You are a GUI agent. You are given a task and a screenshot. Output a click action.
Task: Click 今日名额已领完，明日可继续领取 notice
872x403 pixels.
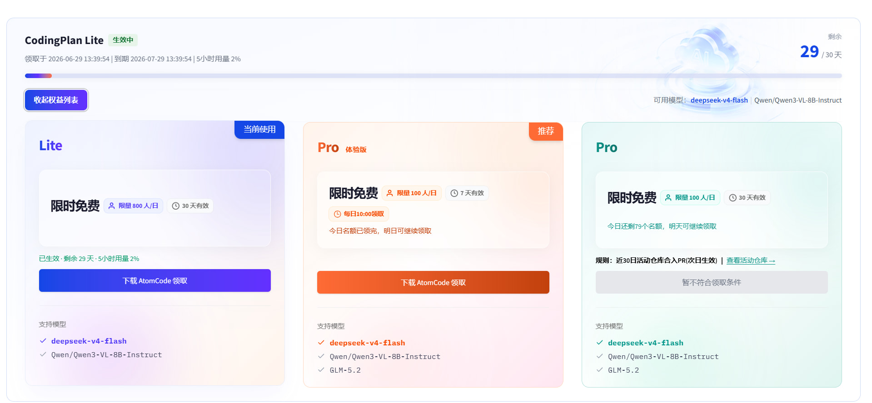[380, 231]
